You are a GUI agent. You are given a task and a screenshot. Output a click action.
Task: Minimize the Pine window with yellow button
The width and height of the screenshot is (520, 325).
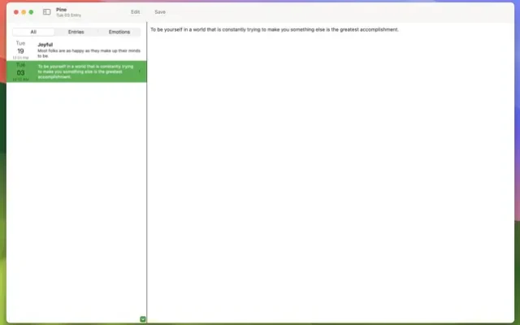tap(23, 12)
